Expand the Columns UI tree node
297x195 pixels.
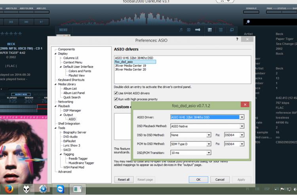pyautogui.click(x=61, y=58)
